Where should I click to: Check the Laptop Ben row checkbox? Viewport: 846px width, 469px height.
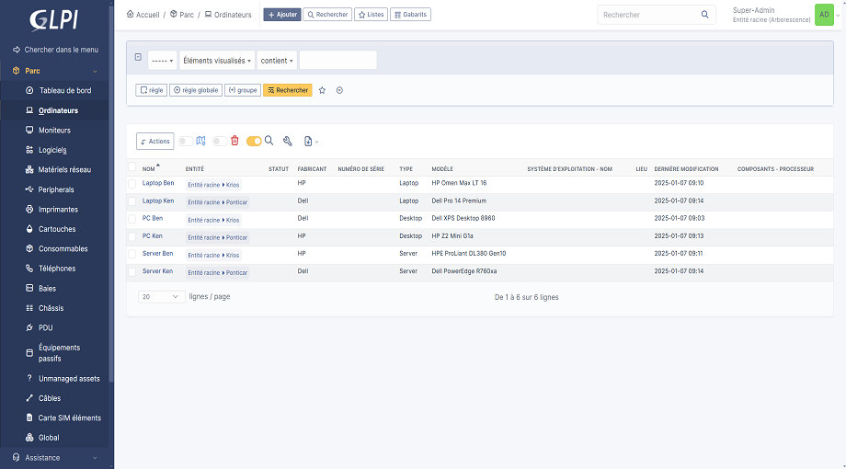click(131, 184)
